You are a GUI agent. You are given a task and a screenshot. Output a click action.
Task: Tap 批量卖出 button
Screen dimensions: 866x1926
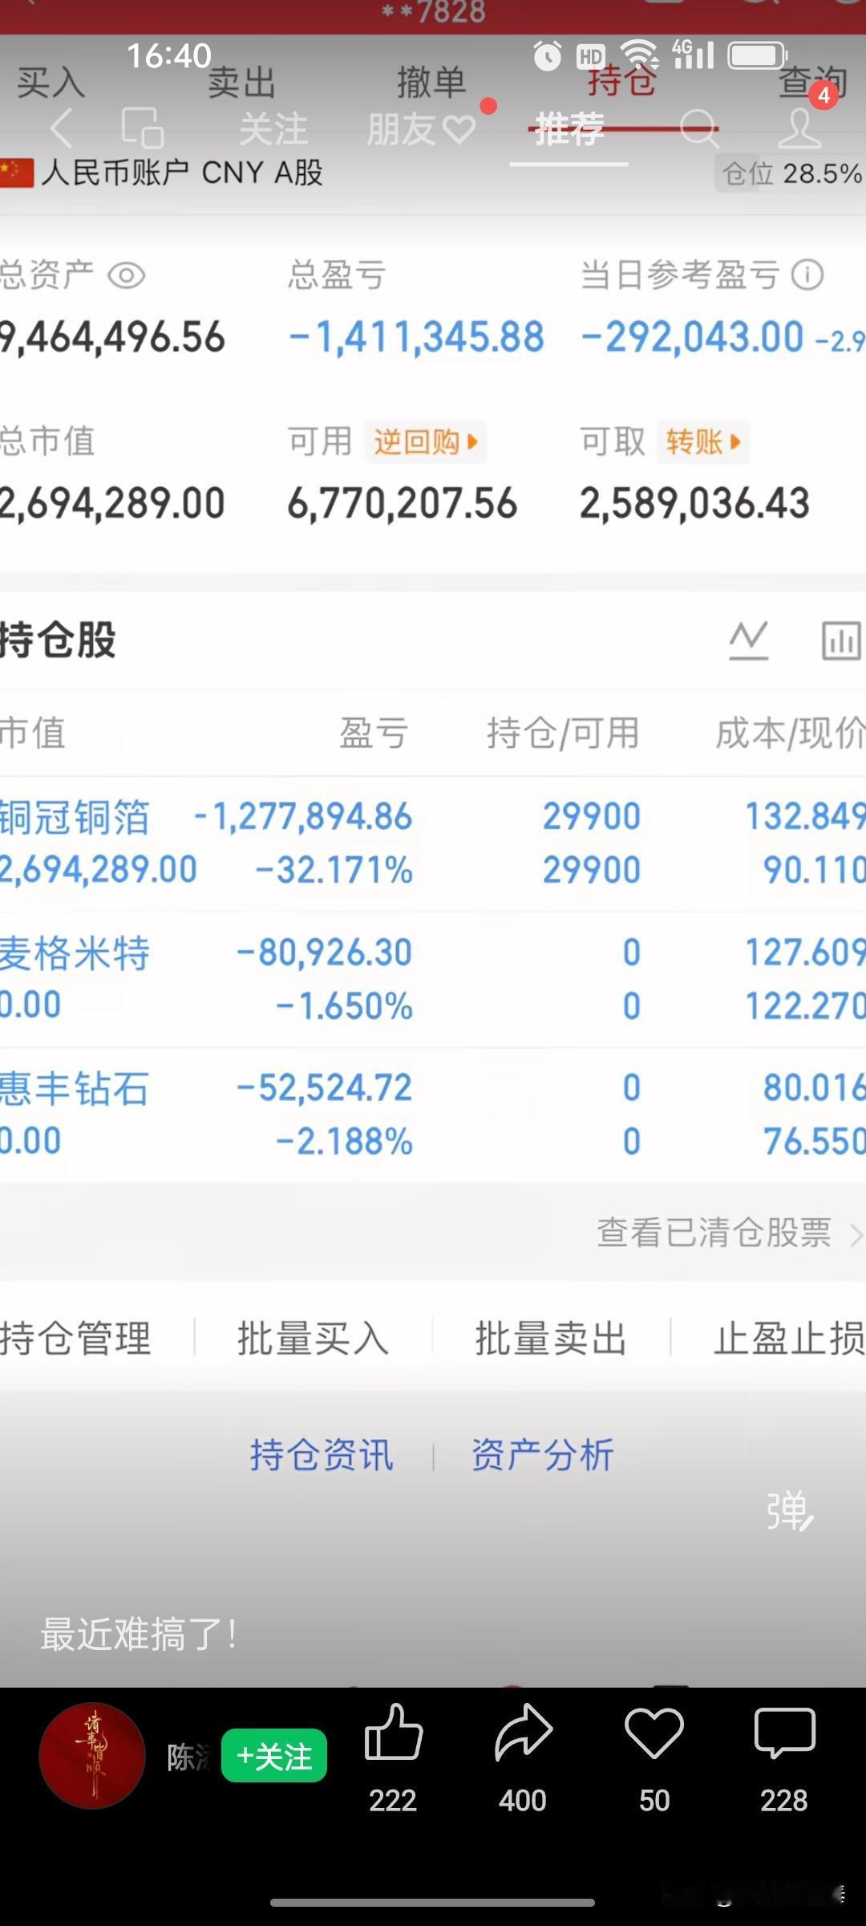click(550, 1339)
